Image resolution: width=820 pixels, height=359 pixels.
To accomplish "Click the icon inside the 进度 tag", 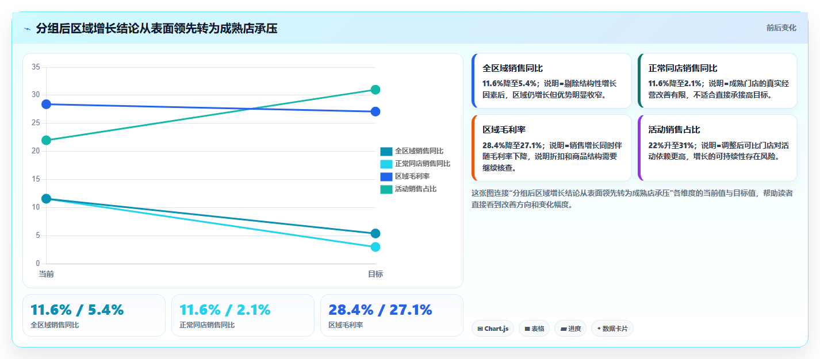I will pos(564,329).
